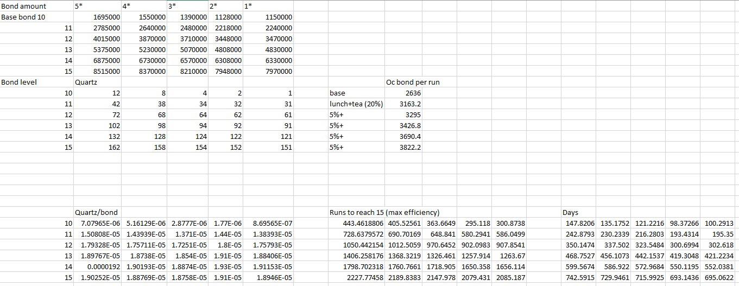739x286 pixels.
Task: Click the cell with value 42
Action: (x=97, y=104)
